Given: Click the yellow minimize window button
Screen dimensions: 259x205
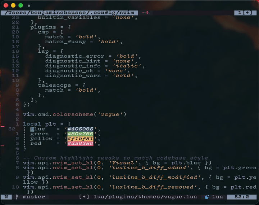Looking at the screenshot, I should click(13, 5).
